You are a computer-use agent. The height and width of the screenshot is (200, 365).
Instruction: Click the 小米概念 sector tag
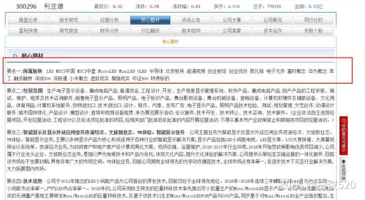coord(79,79)
